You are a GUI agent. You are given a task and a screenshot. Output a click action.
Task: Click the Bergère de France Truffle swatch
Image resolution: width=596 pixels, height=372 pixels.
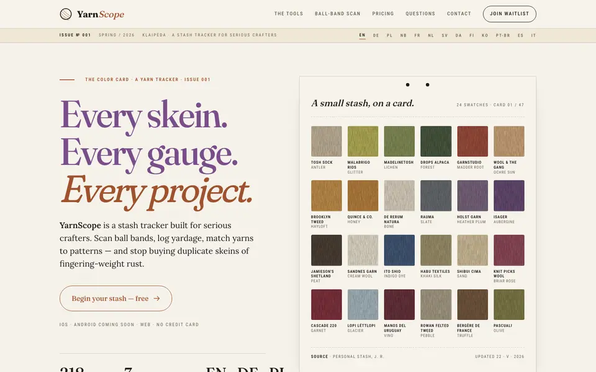click(472, 304)
